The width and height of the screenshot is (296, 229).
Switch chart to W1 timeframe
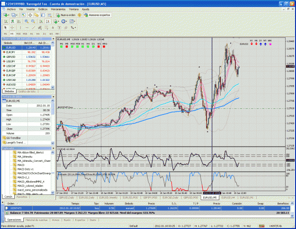(51, 34)
